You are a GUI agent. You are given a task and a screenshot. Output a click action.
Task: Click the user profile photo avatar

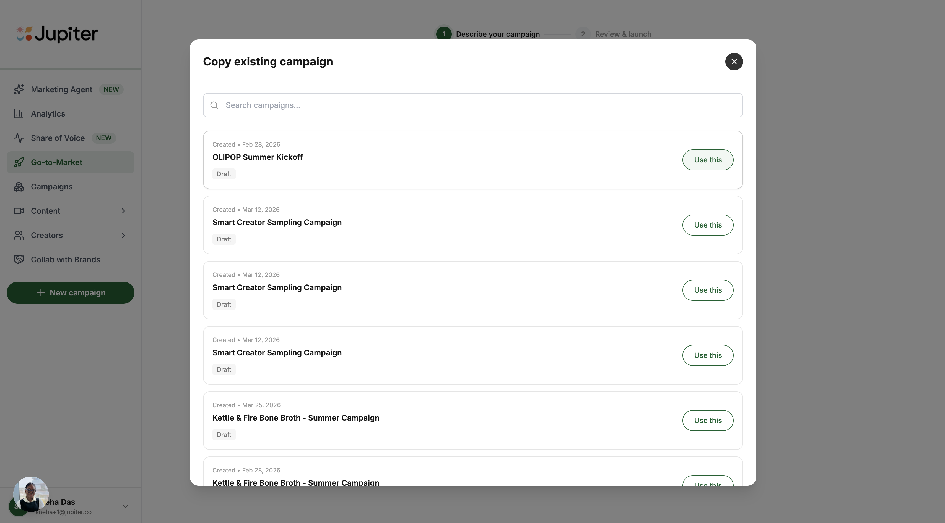click(31, 494)
